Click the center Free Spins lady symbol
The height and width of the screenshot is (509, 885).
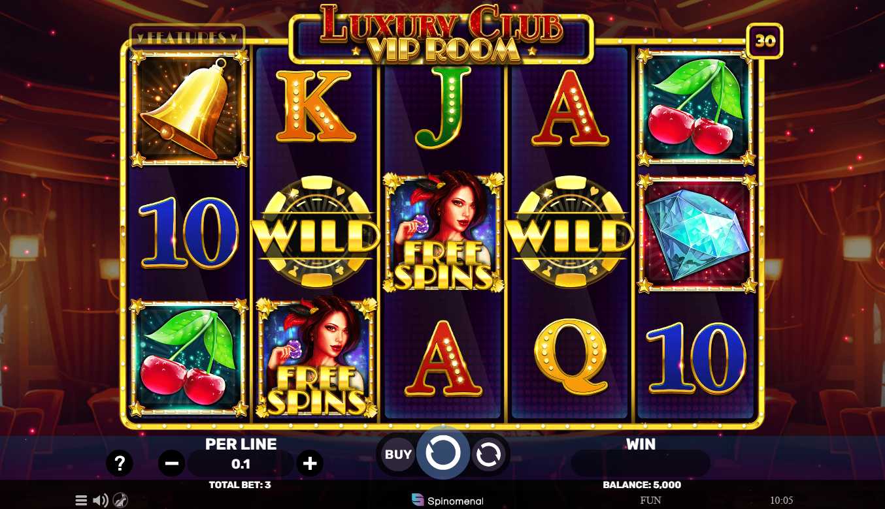point(443,232)
